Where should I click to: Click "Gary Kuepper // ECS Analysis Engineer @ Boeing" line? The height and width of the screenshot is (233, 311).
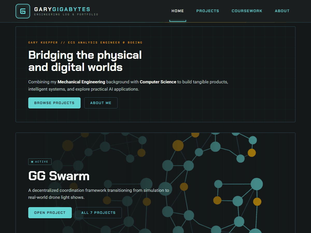(x=85, y=42)
